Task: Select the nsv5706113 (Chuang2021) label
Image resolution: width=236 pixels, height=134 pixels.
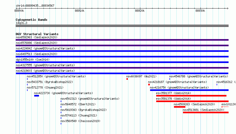Action: click(79, 115)
